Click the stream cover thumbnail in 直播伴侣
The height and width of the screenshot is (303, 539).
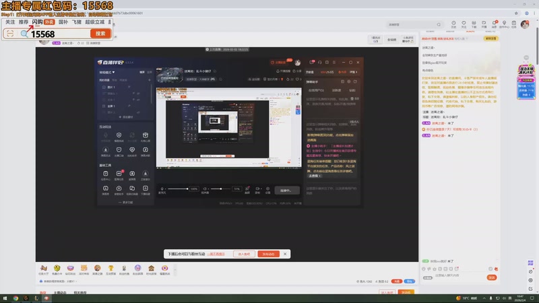tap(170, 75)
